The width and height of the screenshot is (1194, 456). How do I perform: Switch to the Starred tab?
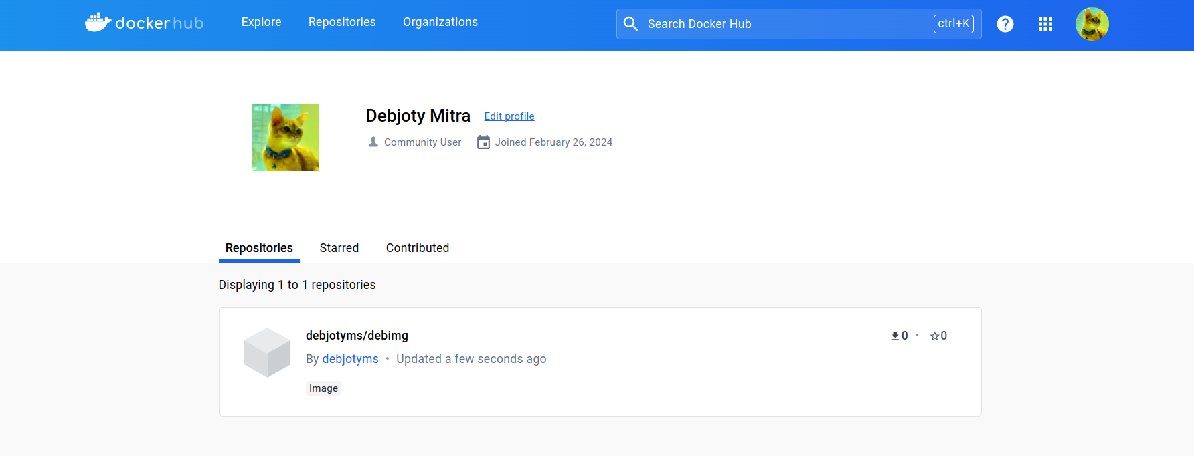pyautogui.click(x=339, y=248)
